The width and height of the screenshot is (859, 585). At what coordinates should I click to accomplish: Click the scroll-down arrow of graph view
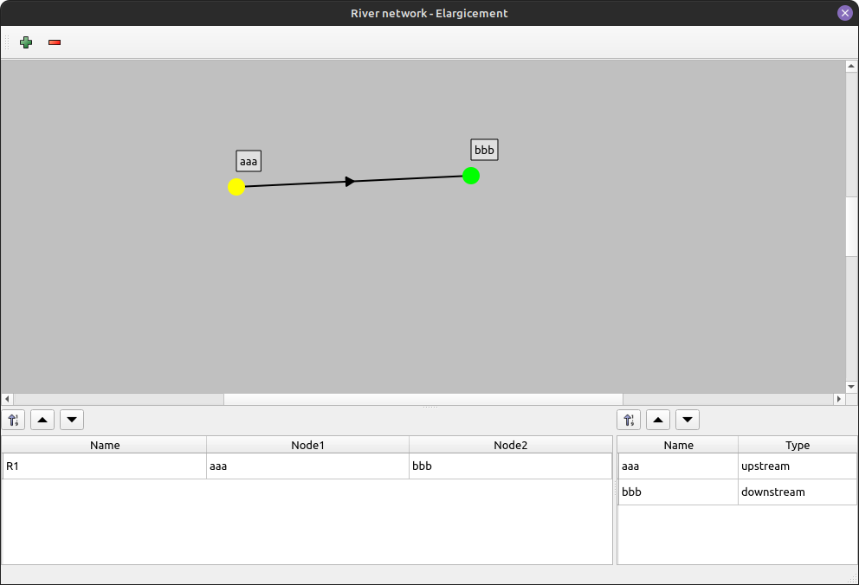click(x=851, y=386)
